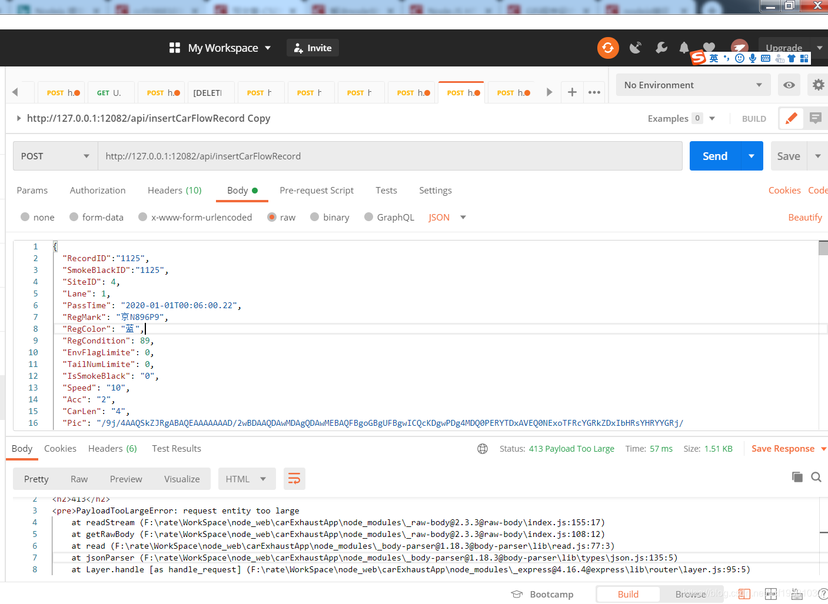Screen dimensions: 828x604
Task: Toggle line wrapping in the response toolbar
Action: (x=294, y=478)
